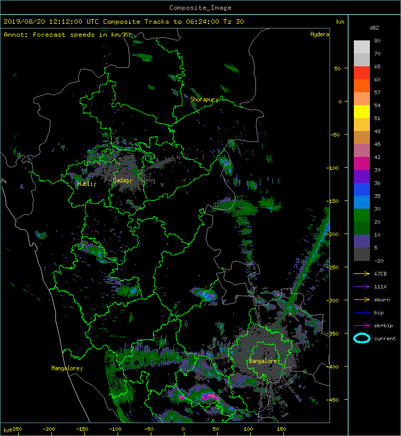The image size is (401, 436).
Task: Click the eburn legend label
Action: coord(382,299)
